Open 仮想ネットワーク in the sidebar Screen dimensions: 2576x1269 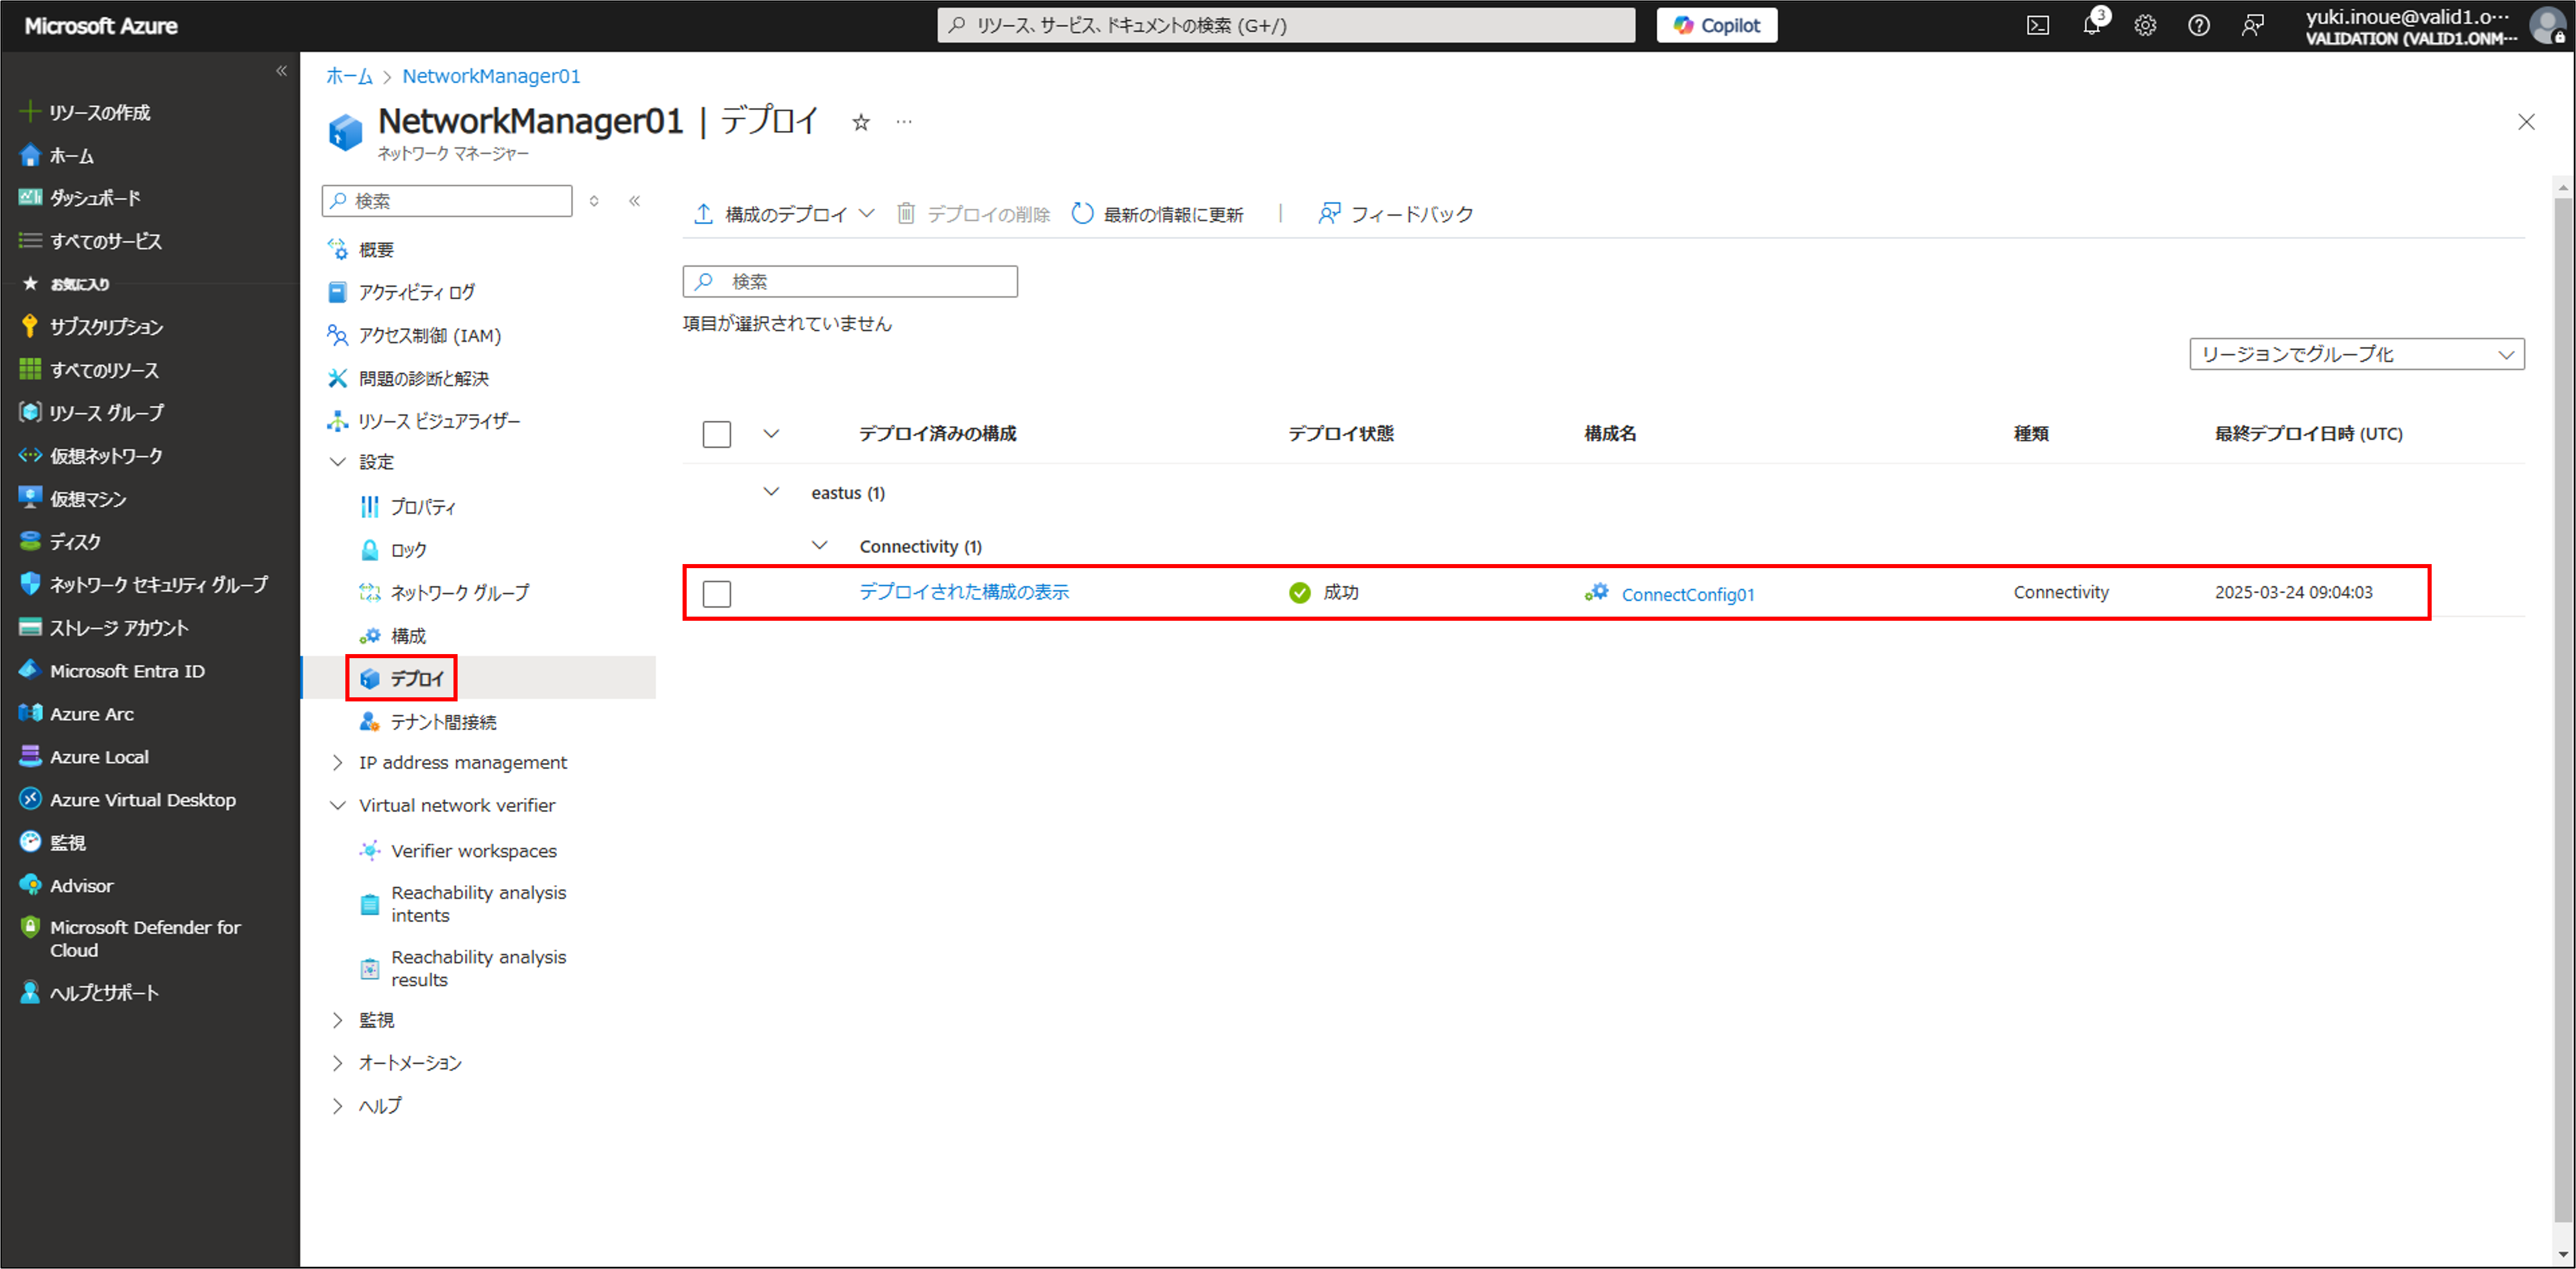tap(91, 456)
